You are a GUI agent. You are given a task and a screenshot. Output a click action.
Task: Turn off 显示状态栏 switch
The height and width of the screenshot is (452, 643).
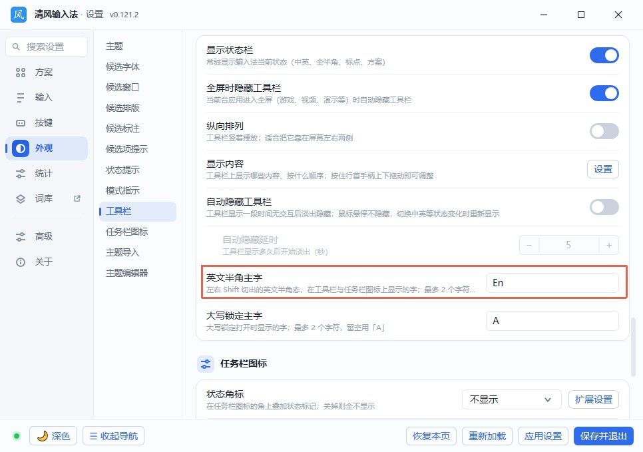coord(604,55)
